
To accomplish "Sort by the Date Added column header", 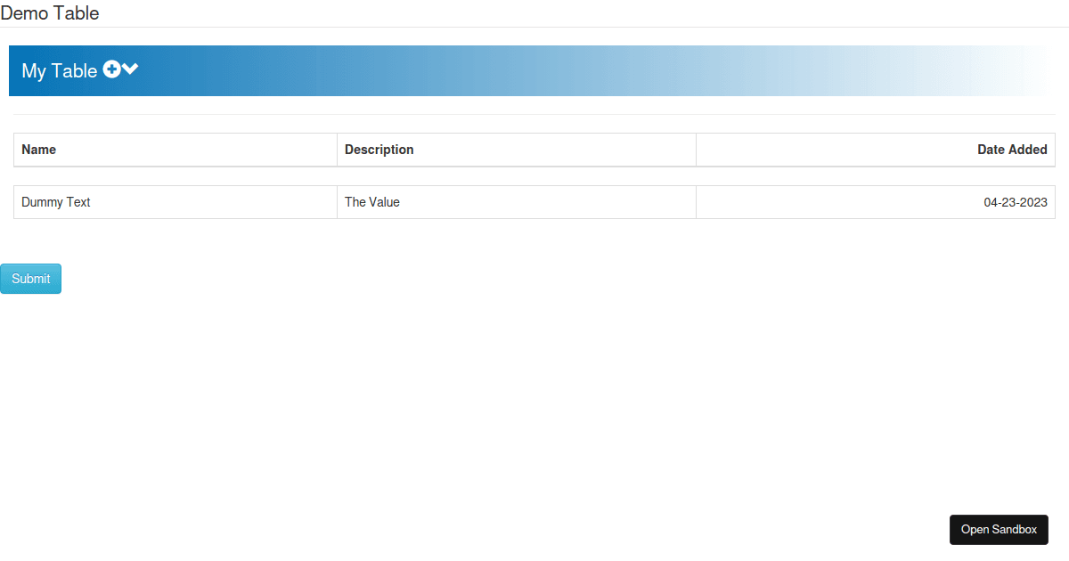I will coord(1012,150).
